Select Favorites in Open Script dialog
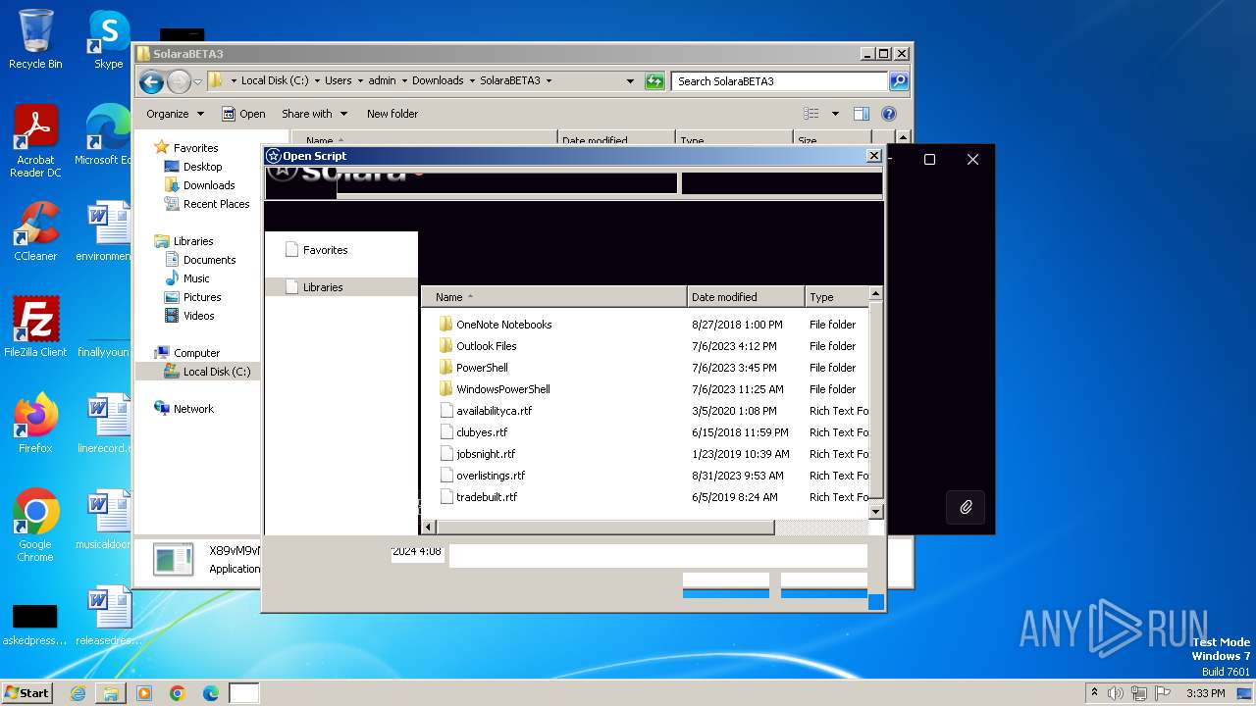This screenshot has width=1256, height=706. pos(325,250)
